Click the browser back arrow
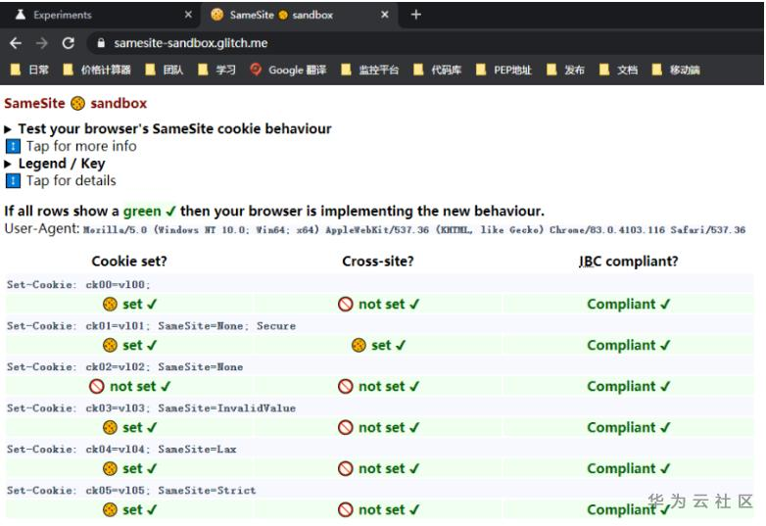Viewport: 766px width, 526px height. [16, 43]
